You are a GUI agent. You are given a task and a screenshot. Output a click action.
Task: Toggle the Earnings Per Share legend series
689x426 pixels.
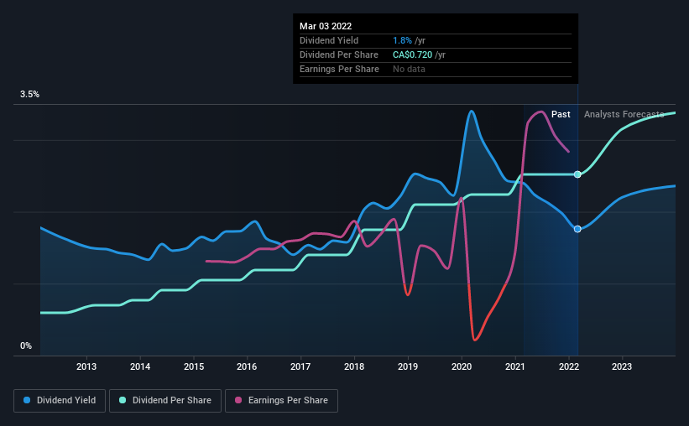pyautogui.click(x=281, y=401)
